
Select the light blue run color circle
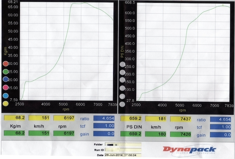6,96
